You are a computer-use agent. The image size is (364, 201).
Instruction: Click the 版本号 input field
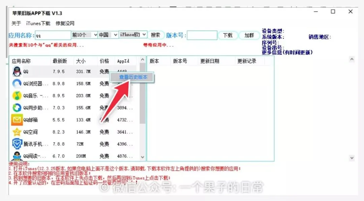pyautogui.click(x=202, y=35)
